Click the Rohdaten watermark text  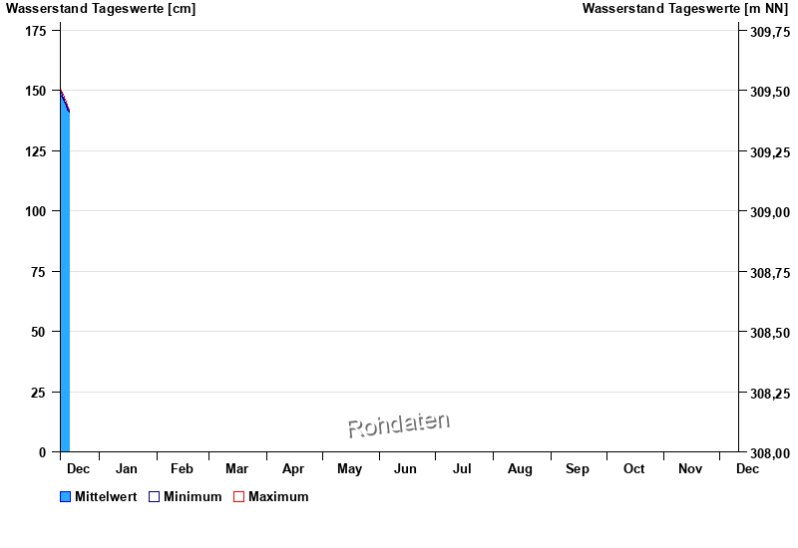click(398, 425)
